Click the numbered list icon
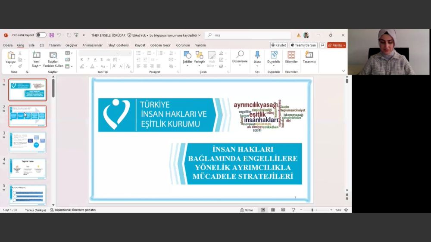Image resolution: width=431 pixels, height=242 pixels. [x=149, y=53]
